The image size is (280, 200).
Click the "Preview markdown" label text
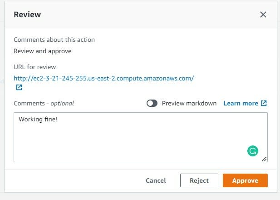[189, 103]
